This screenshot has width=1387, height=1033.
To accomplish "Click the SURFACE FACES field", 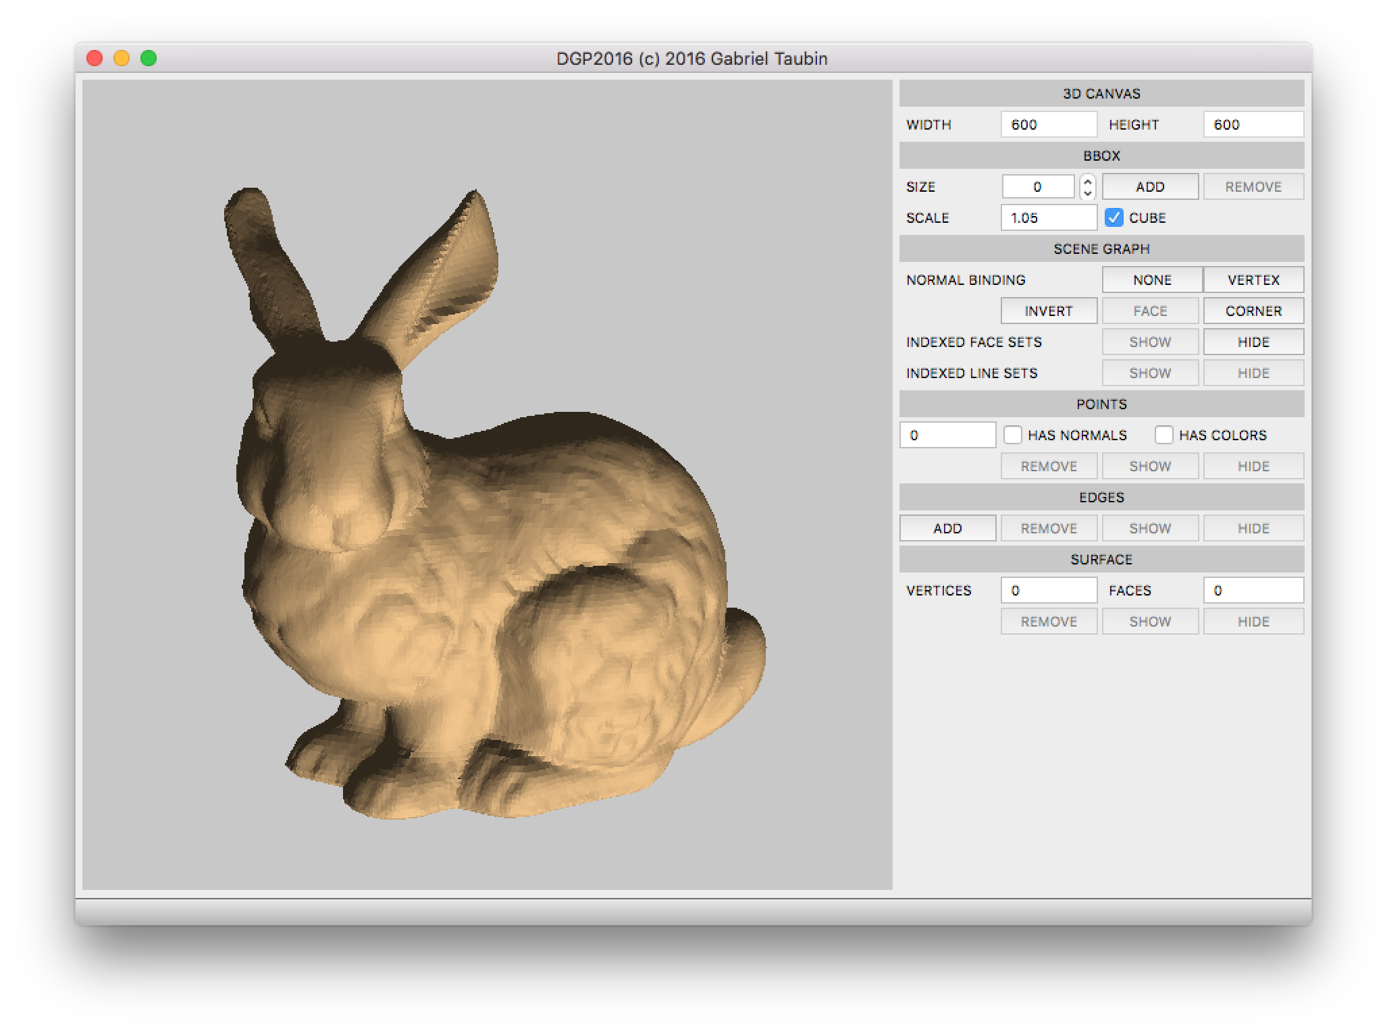I will (1253, 590).
